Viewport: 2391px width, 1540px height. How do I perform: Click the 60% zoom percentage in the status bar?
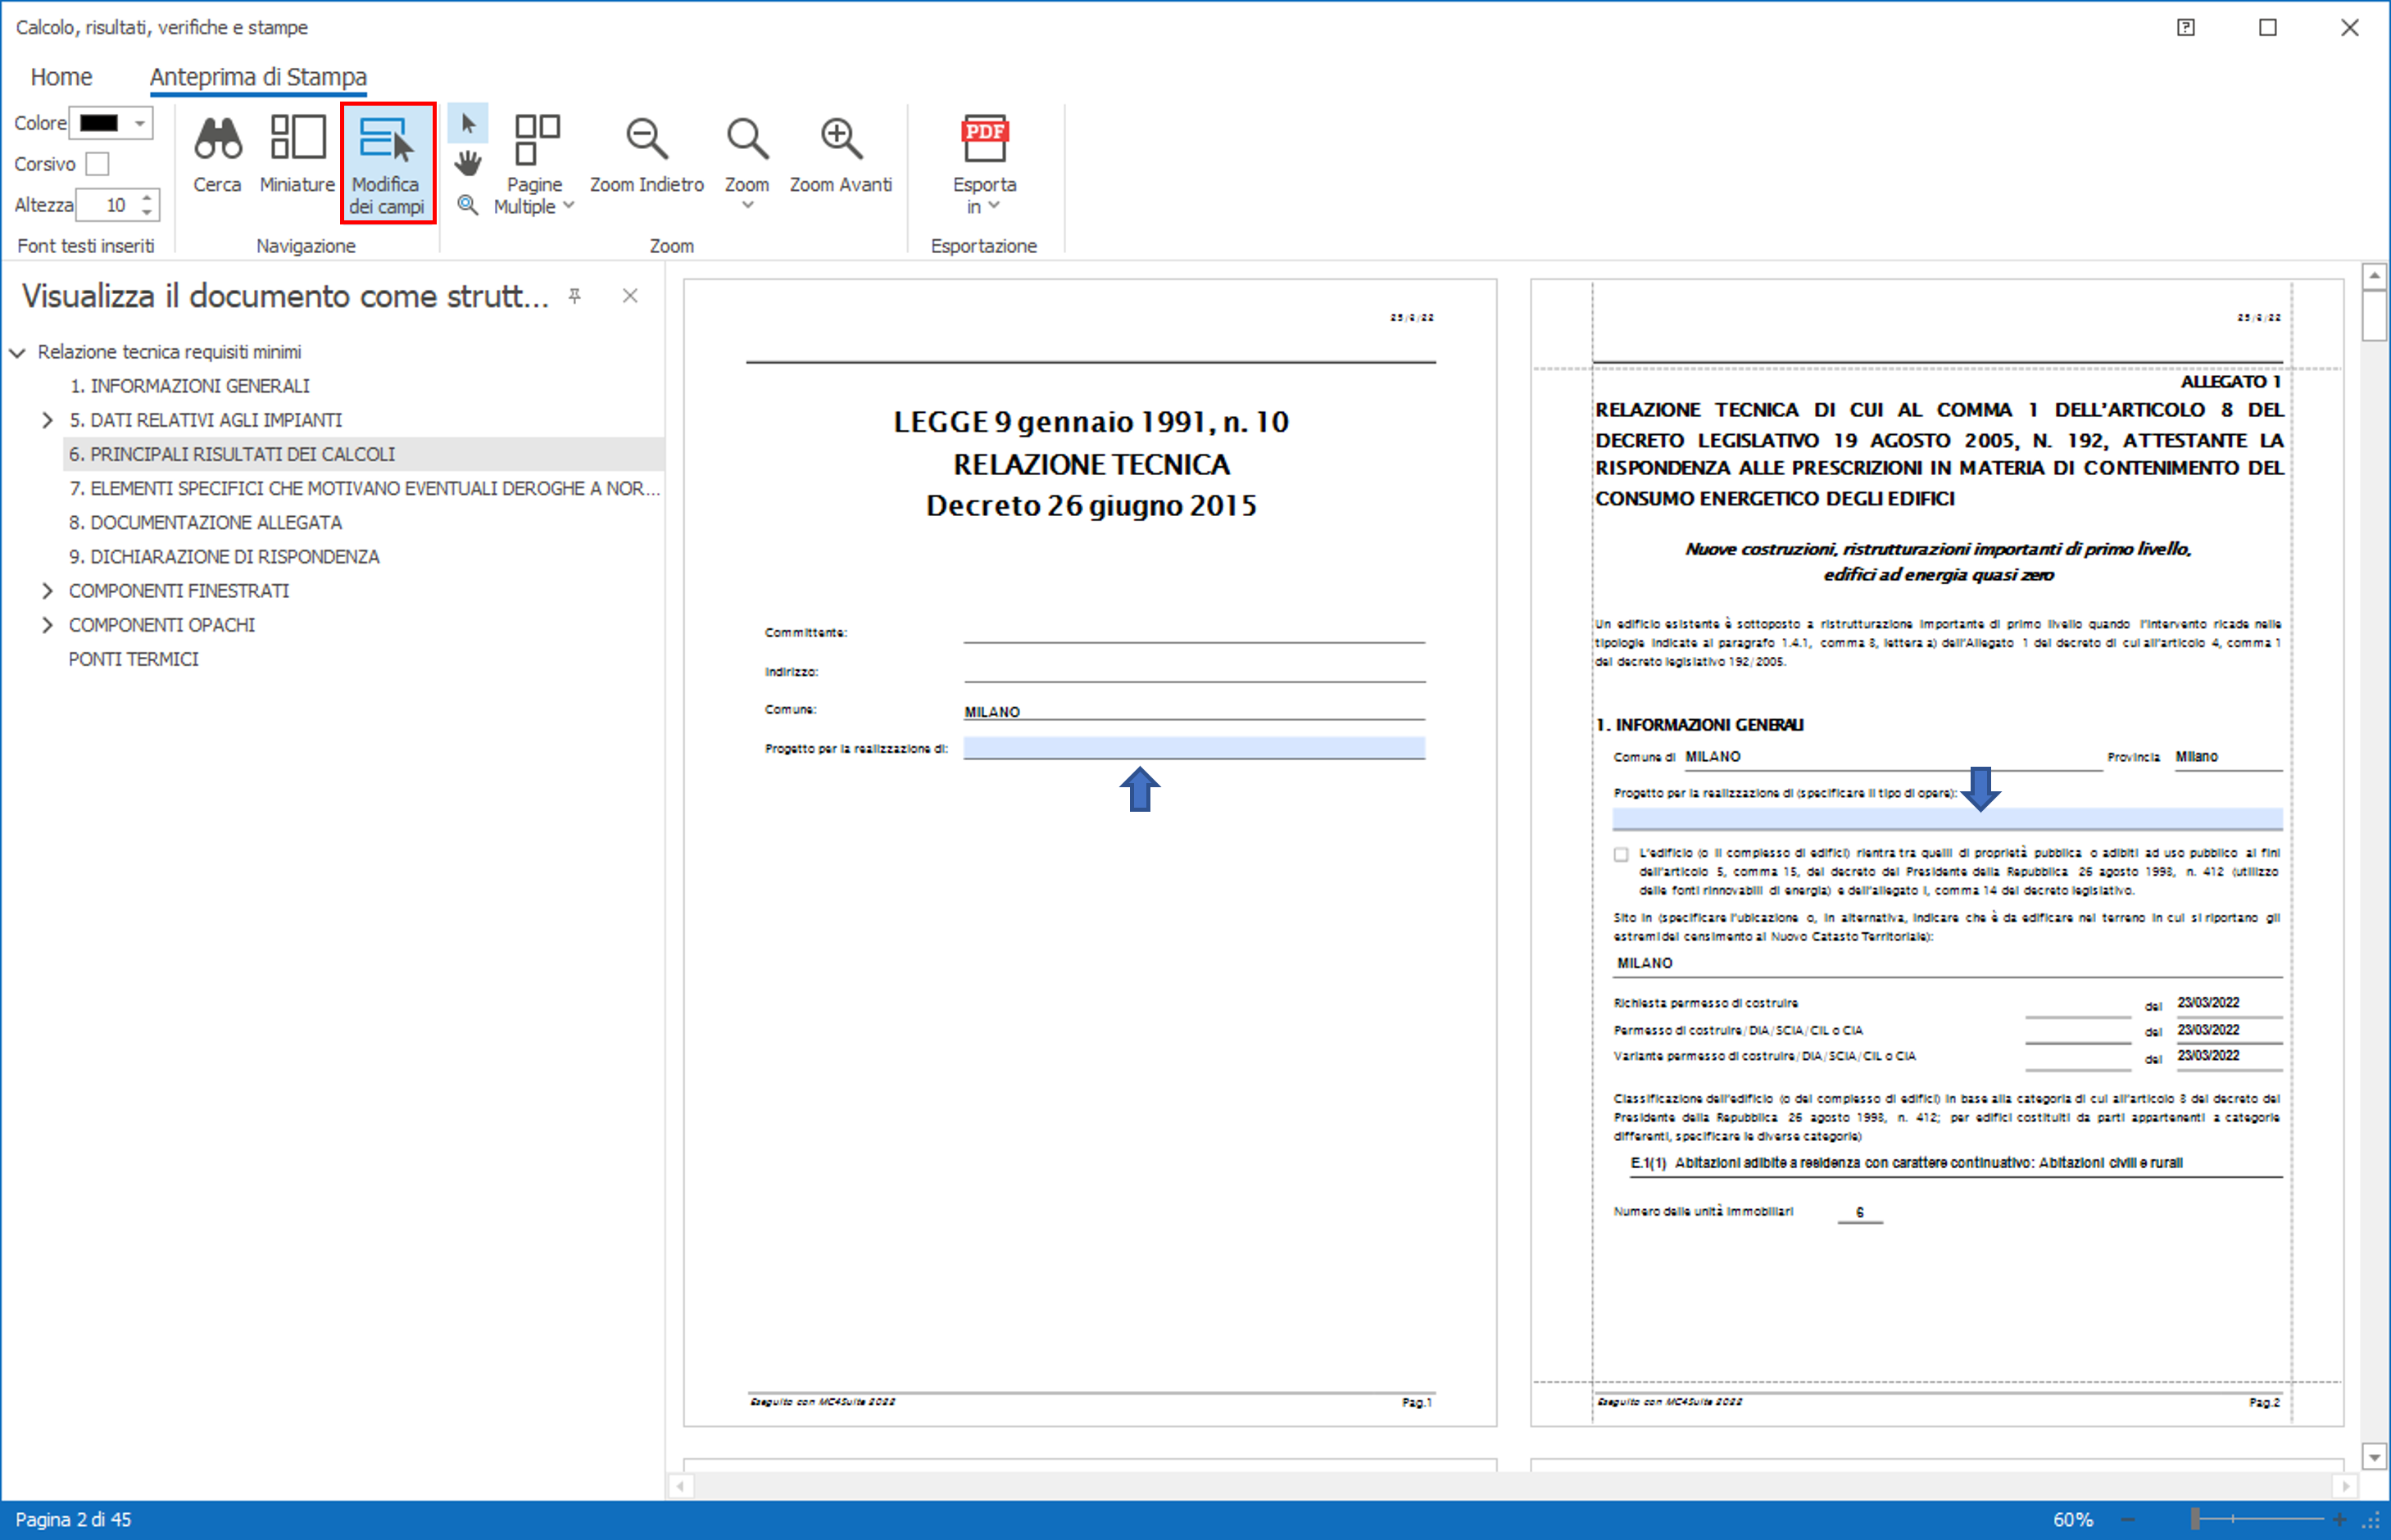coord(2073,1519)
